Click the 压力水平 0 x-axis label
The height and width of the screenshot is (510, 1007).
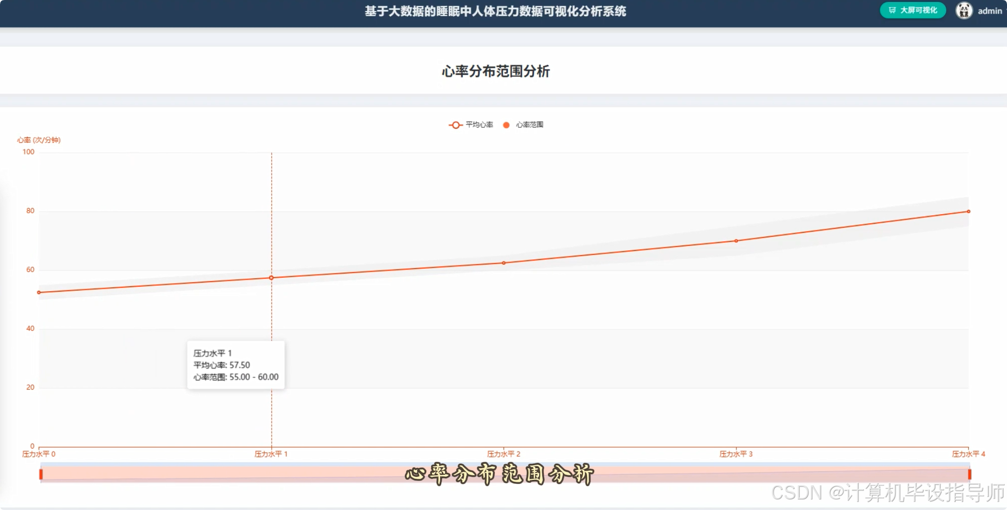click(39, 454)
